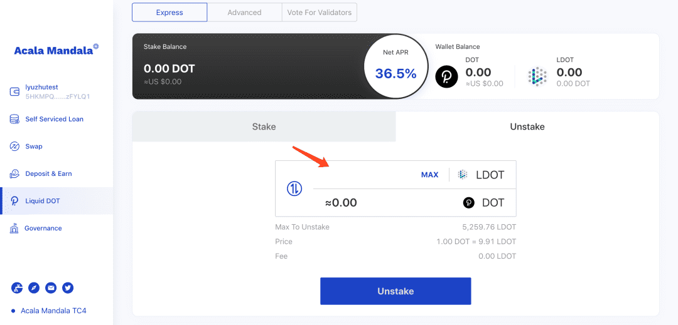The image size is (678, 325).
Task: Click the Net APR 36.5% circle
Action: 395,67
